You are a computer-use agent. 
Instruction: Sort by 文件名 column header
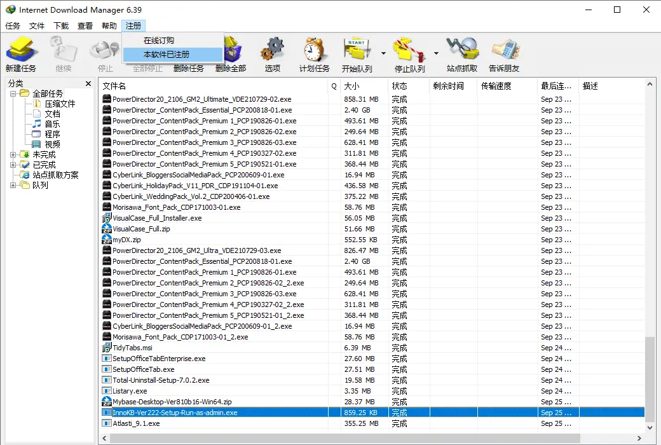point(214,86)
